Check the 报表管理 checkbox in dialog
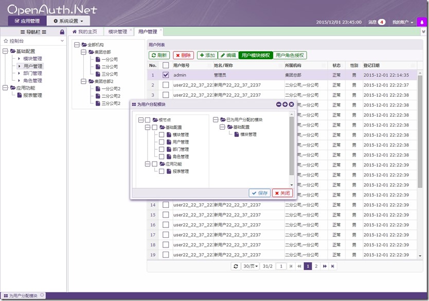This screenshot has width=429, height=301. click(x=162, y=171)
